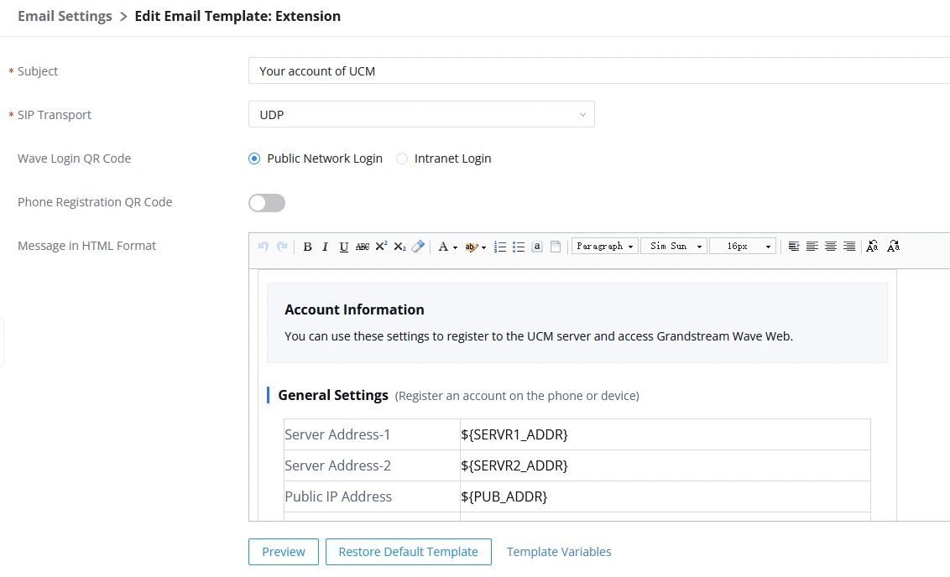Click the text highlight color icon
Viewport: 950px width, 577px height.
471,247
